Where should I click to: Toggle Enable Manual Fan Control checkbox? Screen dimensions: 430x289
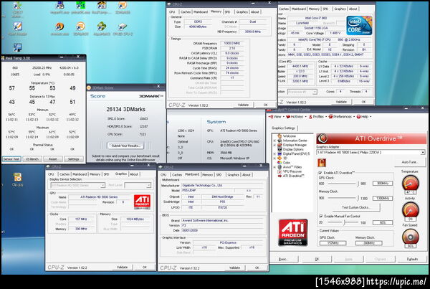[x=321, y=216]
